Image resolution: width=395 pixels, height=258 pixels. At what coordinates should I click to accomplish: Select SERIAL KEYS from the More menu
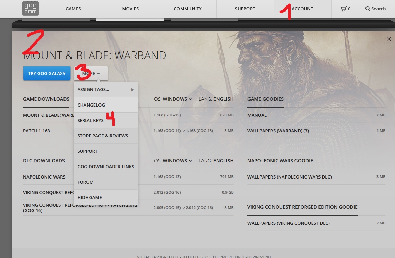(x=106, y=121)
